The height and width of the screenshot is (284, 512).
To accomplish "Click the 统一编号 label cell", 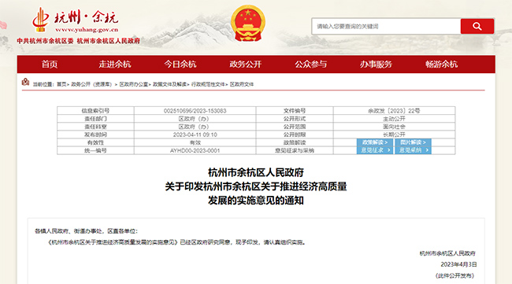I will tap(95, 150).
